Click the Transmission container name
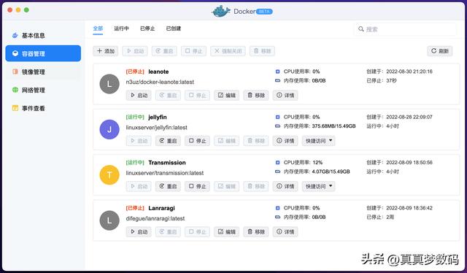Viewport: 467px width, 273px height. (167, 163)
